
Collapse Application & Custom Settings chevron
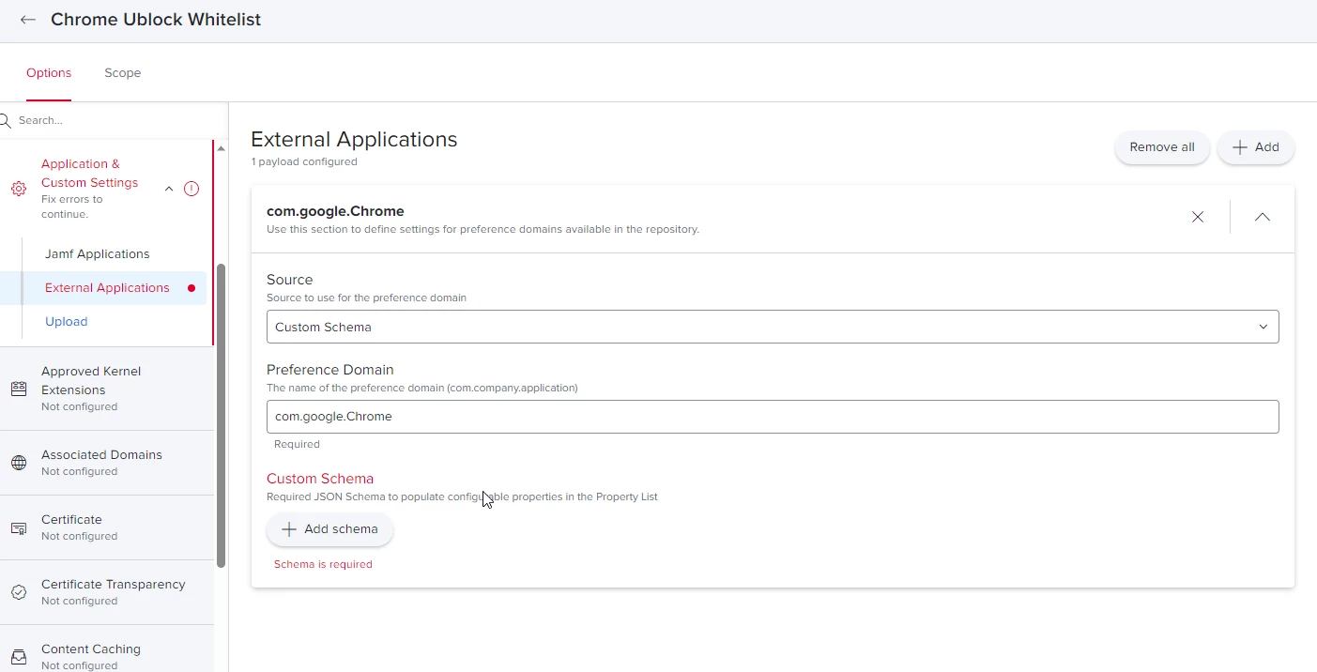tap(169, 189)
